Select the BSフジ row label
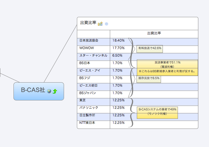 pyautogui.click(x=85, y=78)
